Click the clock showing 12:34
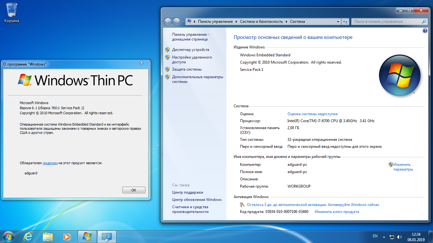 click(x=416, y=234)
